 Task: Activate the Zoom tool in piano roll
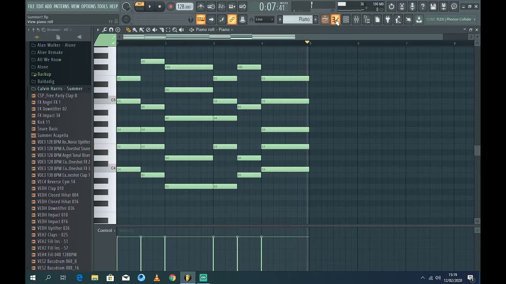(x=175, y=30)
